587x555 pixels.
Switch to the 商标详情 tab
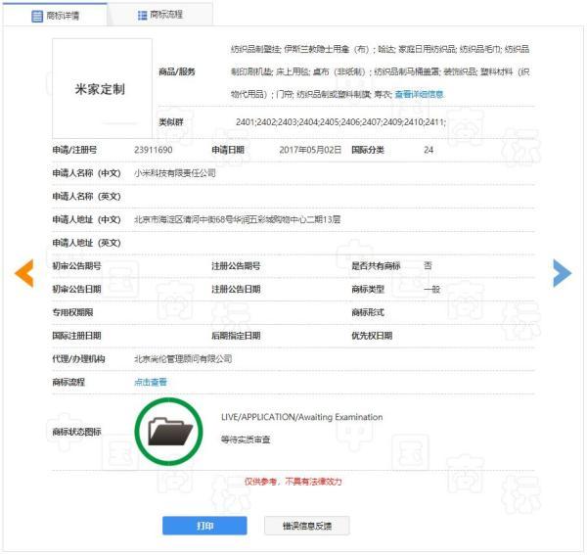tap(55, 16)
